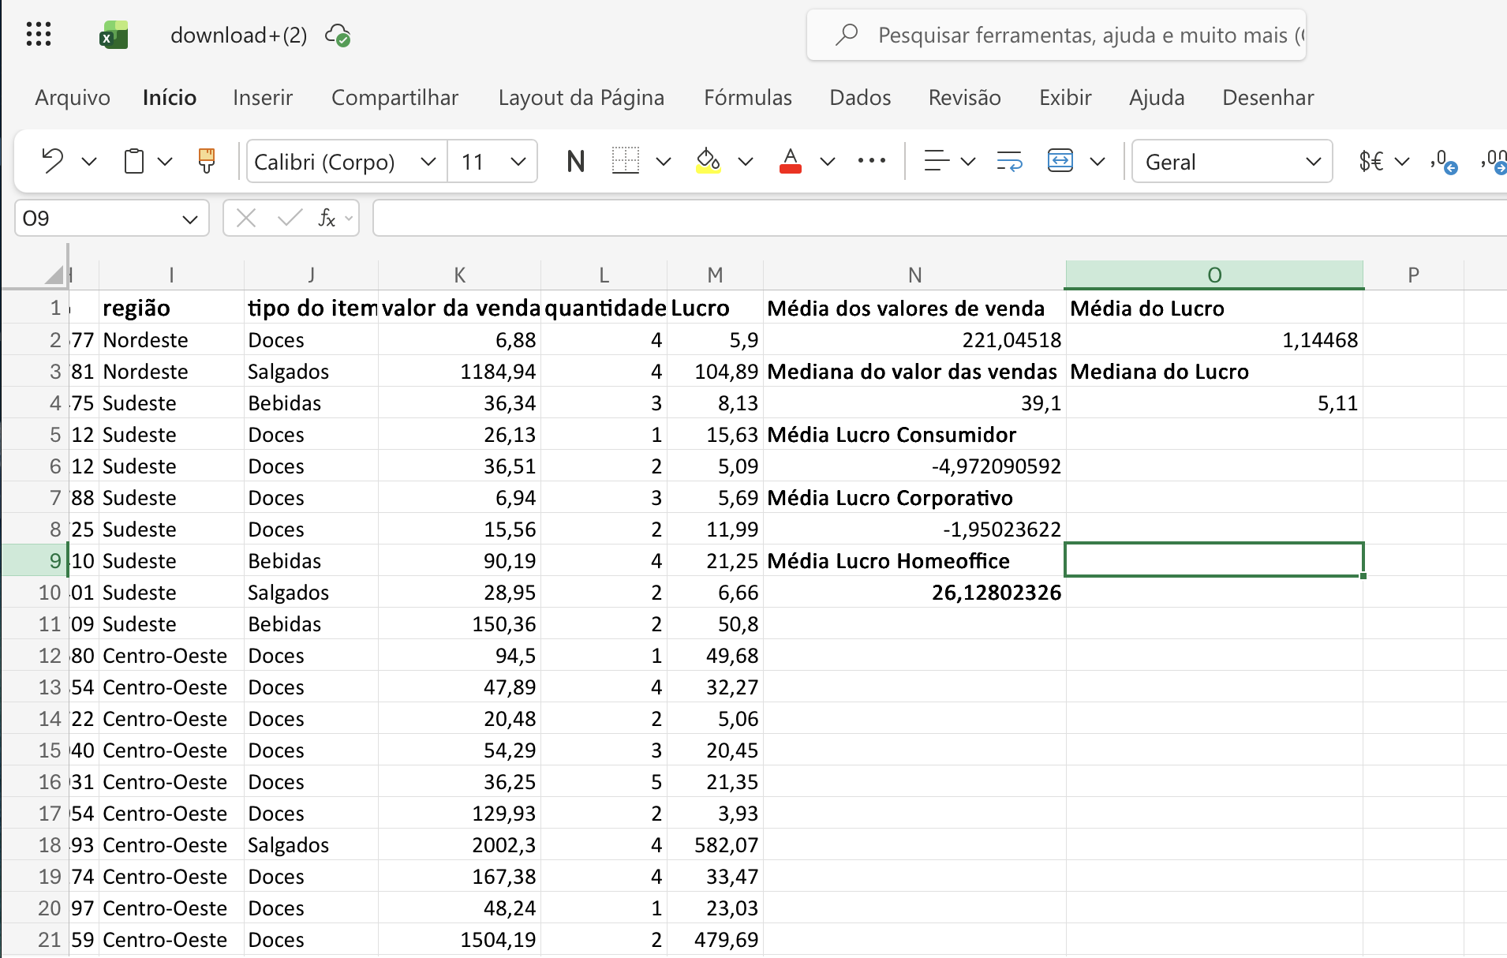Screen dimensions: 1507x958
Task: Select cell with value 26,12802326
Action: [x=914, y=592]
